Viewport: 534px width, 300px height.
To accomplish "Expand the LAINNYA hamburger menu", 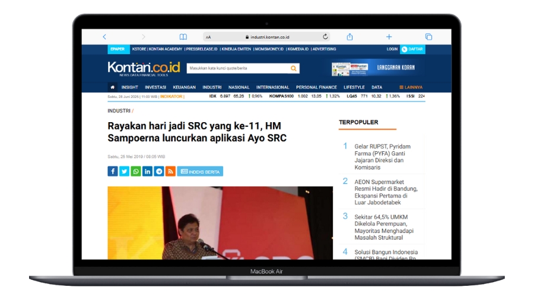I will click(411, 87).
